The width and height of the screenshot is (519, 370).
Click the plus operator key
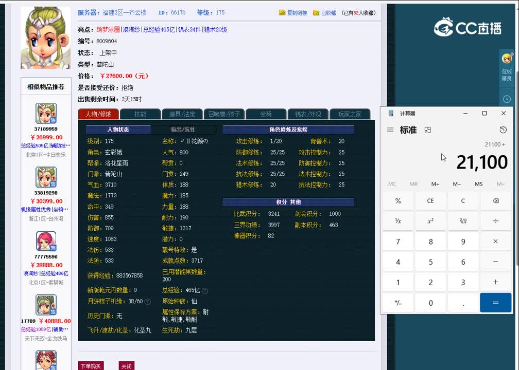click(x=495, y=282)
